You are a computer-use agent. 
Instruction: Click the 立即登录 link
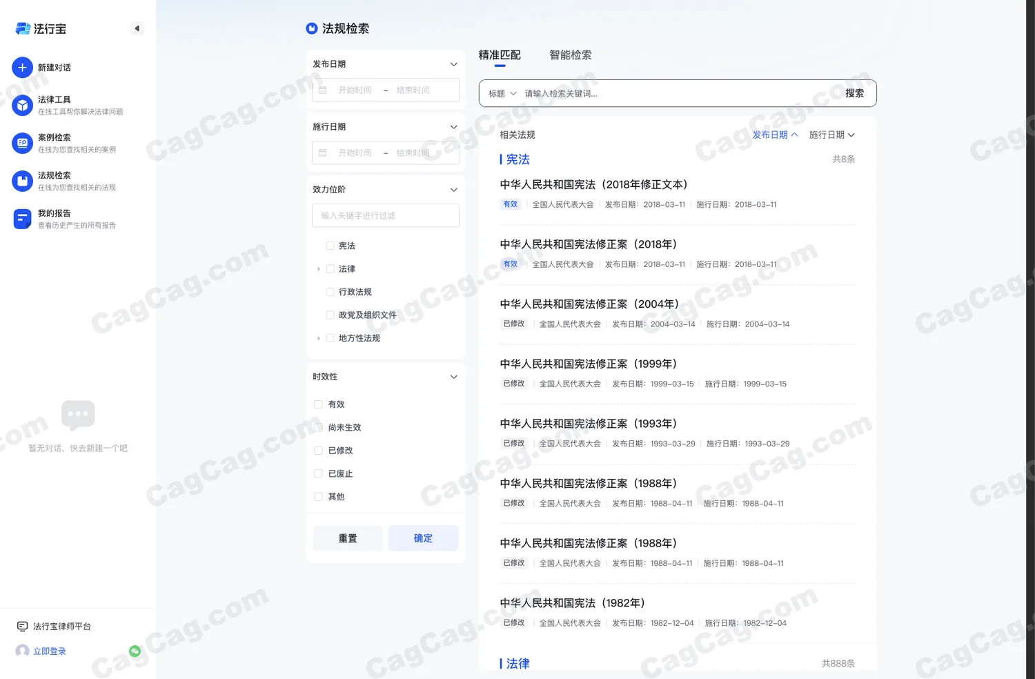[x=50, y=651]
